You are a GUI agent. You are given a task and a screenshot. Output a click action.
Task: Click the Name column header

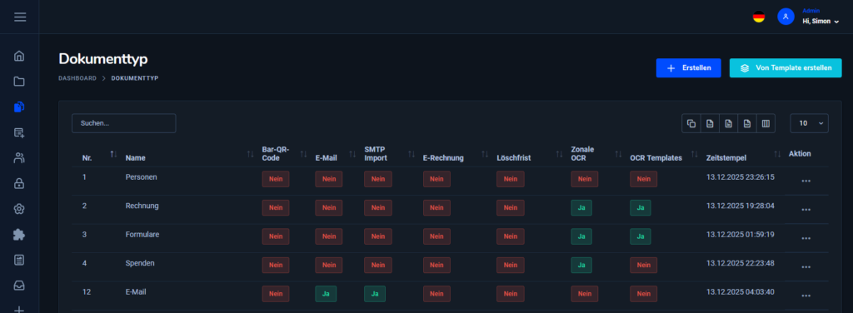(x=136, y=158)
